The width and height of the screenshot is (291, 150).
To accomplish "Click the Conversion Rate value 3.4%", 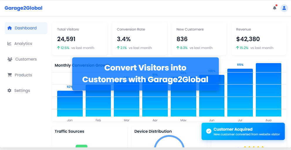I will [124, 39].
